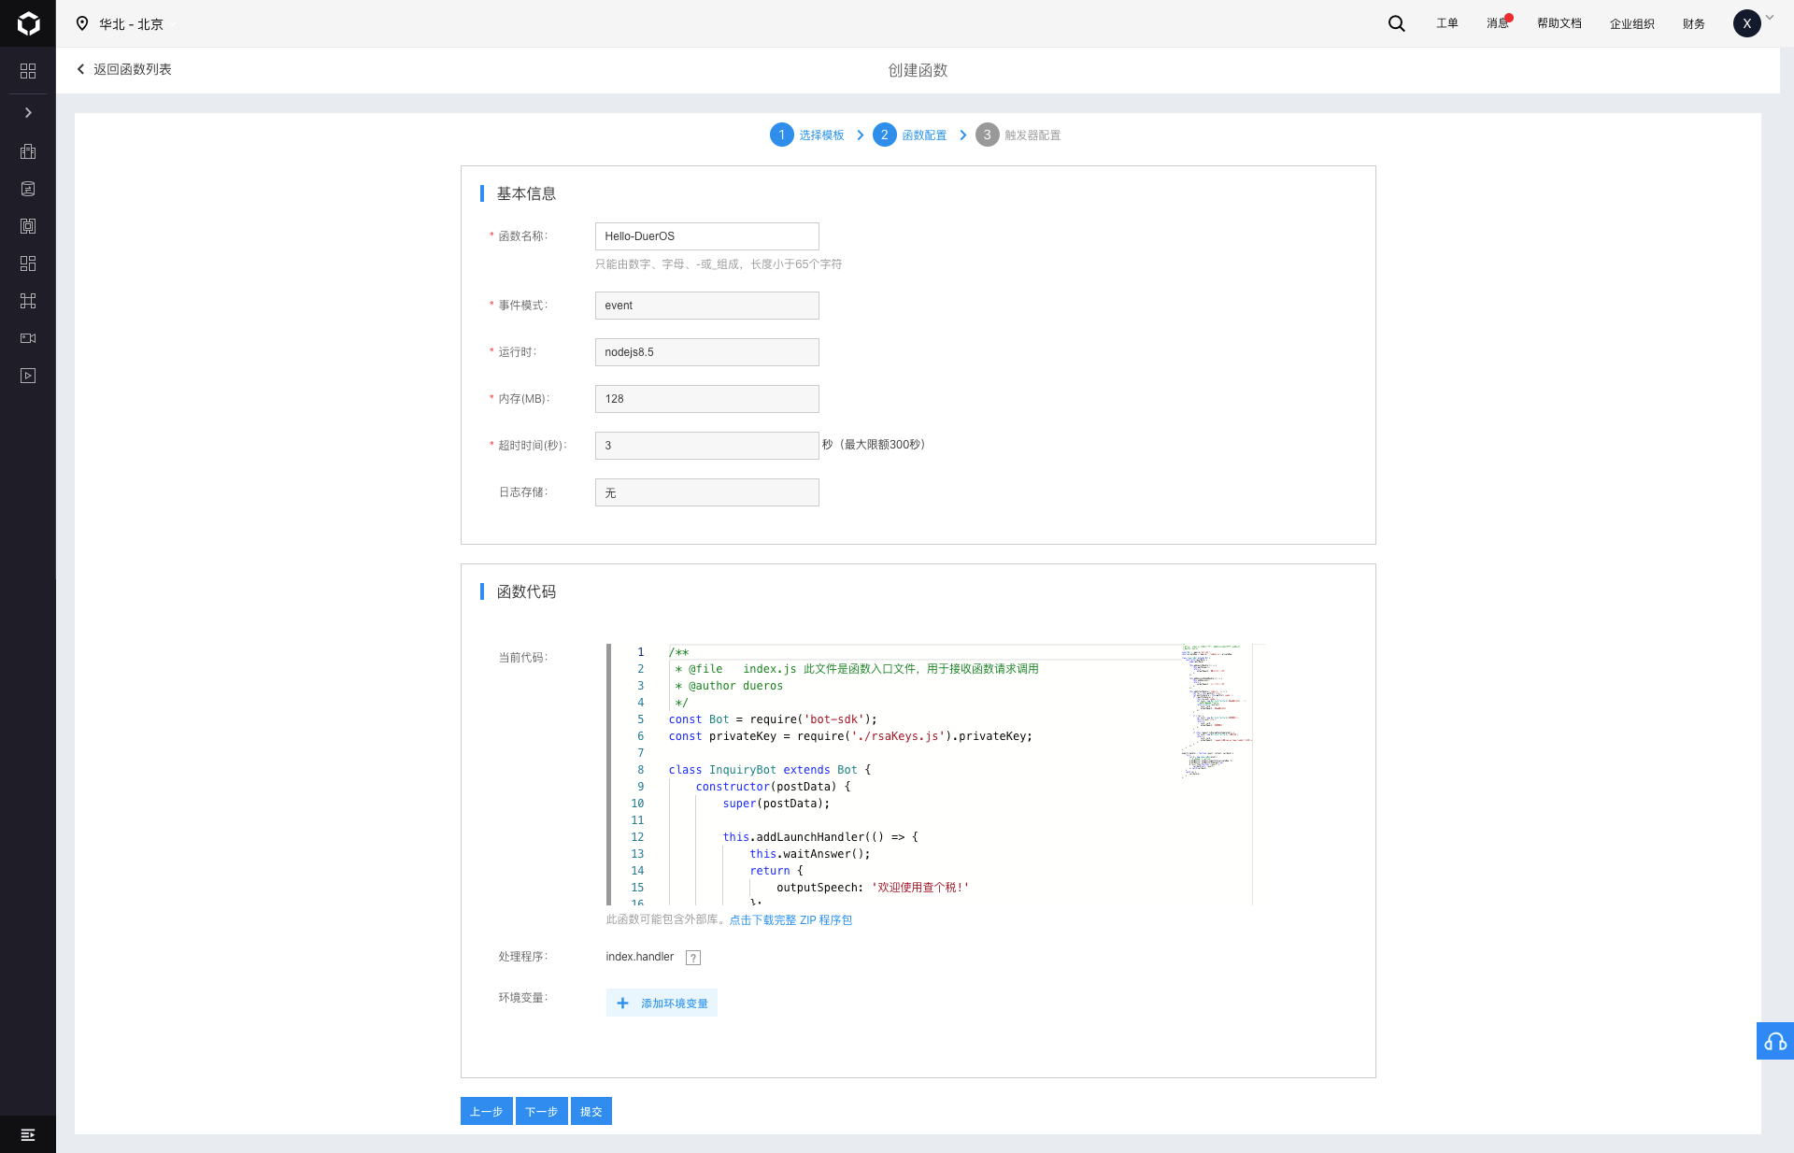Open the 消息 notifications menu
Viewport: 1794px width, 1153px height.
point(1498,23)
